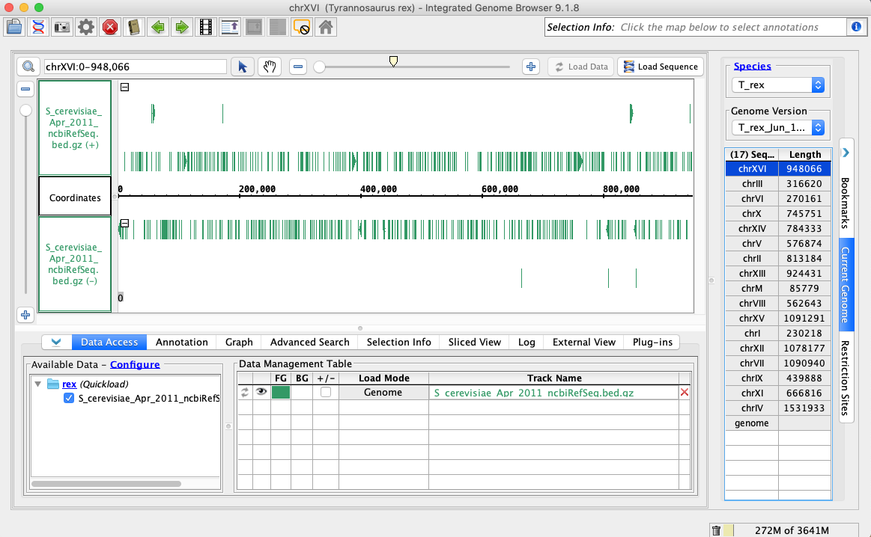Open file folder icon in toolbar
871x537 pixels.
coord(14,27)
